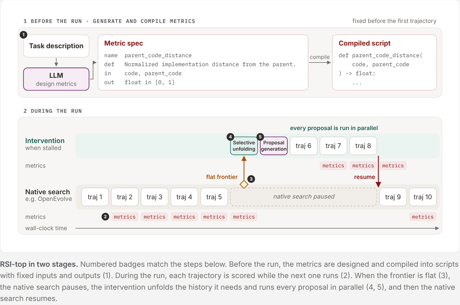Image resolution: width=460 pixels, height=305 pixels.
Task: Select the Proposal generation box
Action: tap(274, 146)
